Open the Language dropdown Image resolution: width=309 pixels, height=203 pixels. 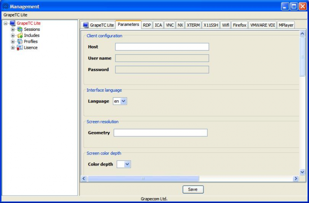tap(123, 101)
